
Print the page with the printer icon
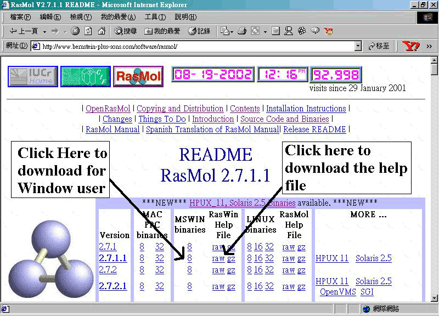click(x=242, y=31)
